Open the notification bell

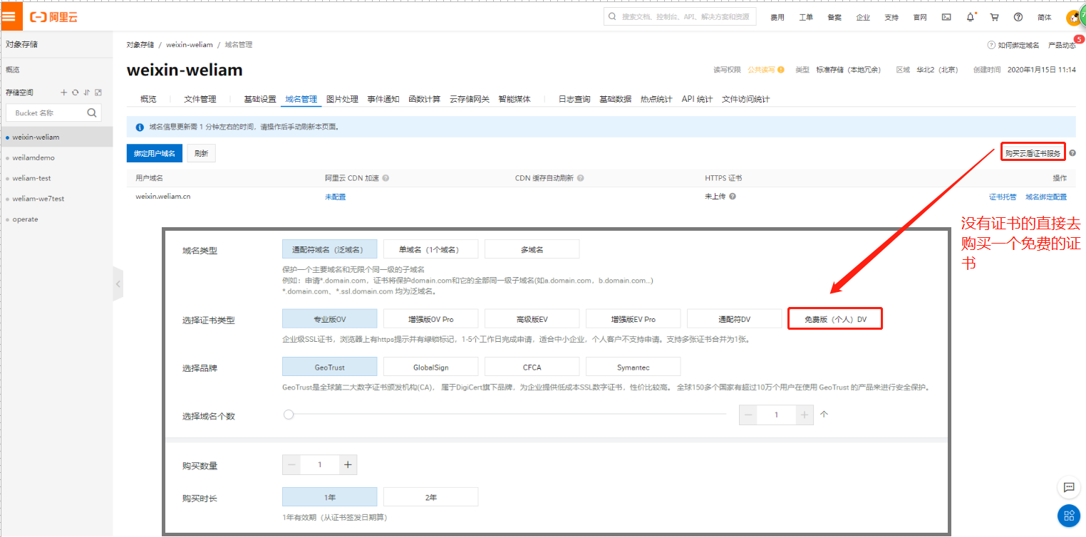coord(970,17)
